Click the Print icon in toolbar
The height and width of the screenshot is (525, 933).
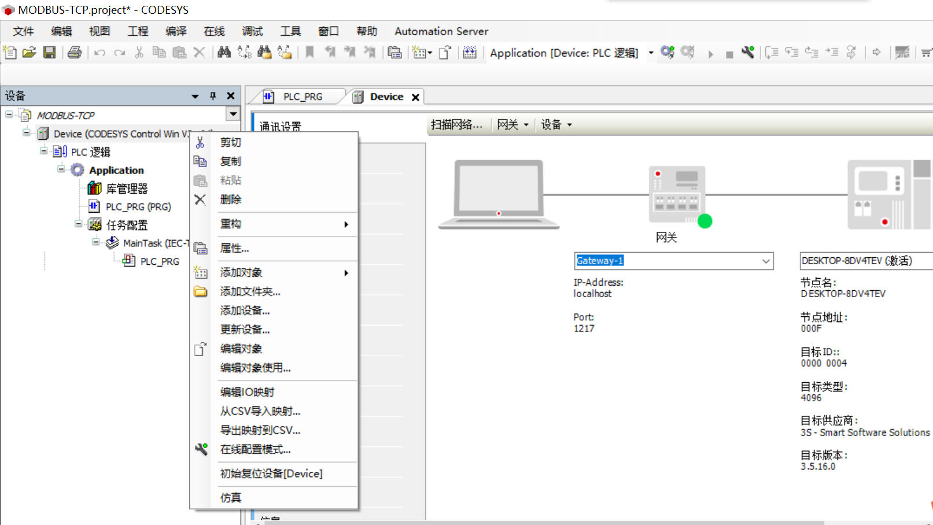pos(74,53)
